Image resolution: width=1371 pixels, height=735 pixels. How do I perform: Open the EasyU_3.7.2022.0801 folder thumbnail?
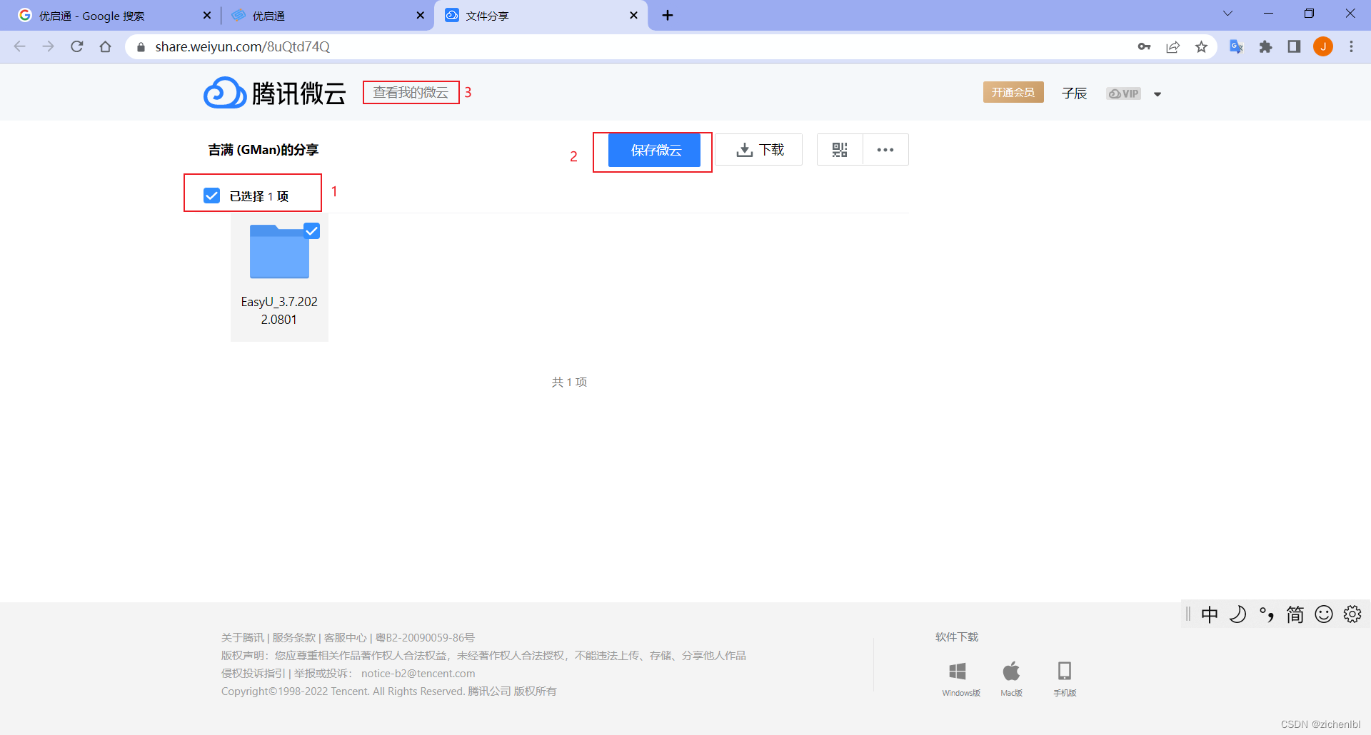pos(279,252)
